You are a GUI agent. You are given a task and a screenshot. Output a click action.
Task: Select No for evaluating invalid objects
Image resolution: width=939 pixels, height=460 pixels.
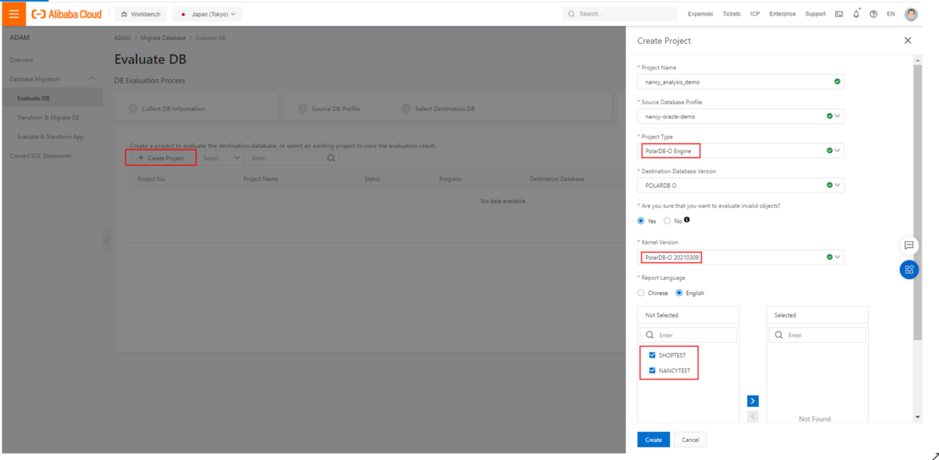[667, 221]
